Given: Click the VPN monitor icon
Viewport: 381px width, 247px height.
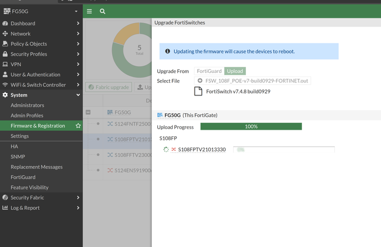Looking at the screenshot, I should tap(5, 65).
